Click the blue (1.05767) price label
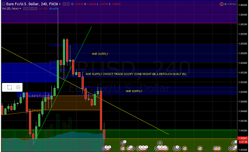This screenshot has height=152, width=249. [x=56, y=45]
